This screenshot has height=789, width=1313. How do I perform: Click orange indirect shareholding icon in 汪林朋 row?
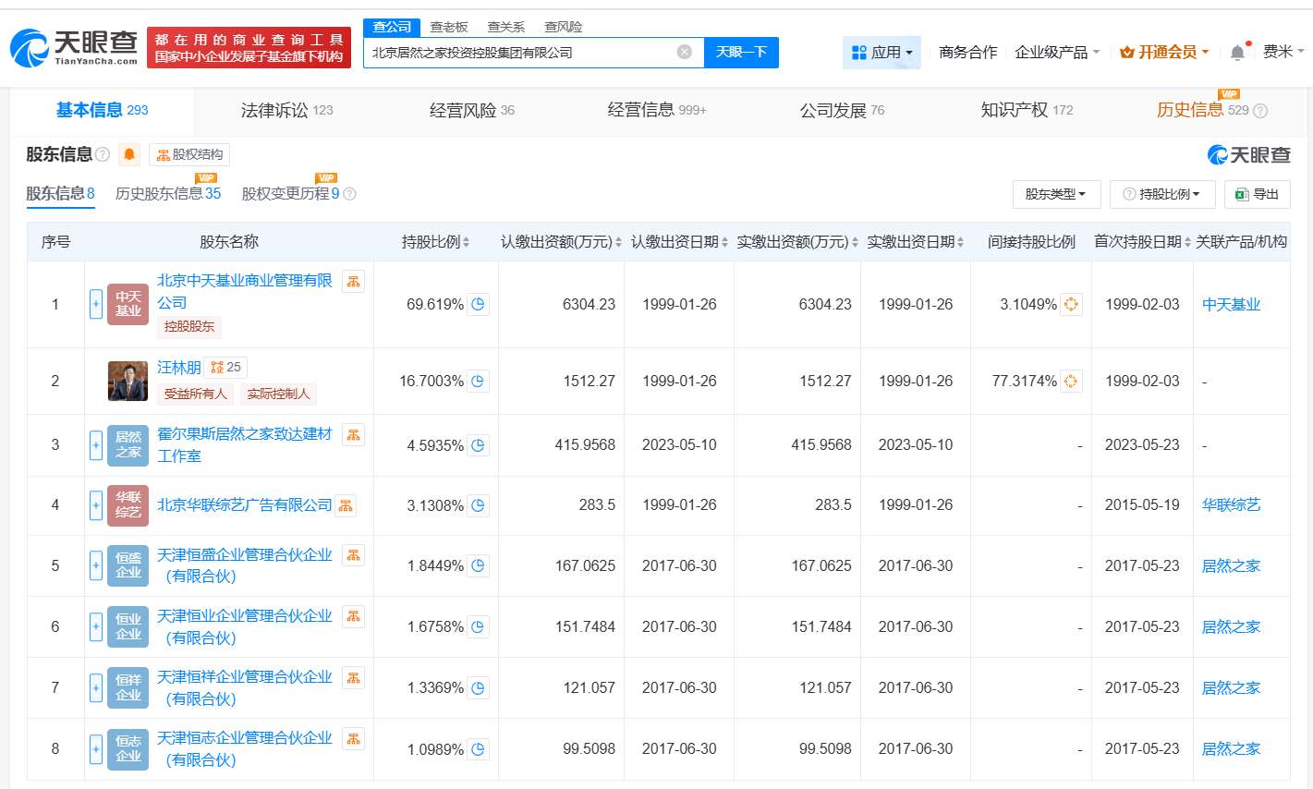click(1071, 380)
